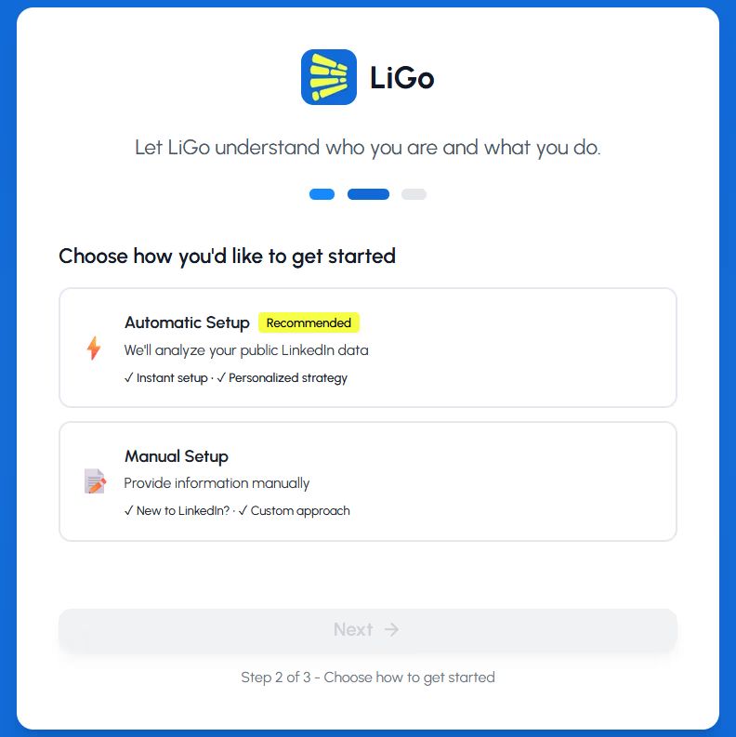The height and width of the screenshot is (737, 736).
Task: Click the notepad and pencil Manual Setup icon
Action: 94,481
